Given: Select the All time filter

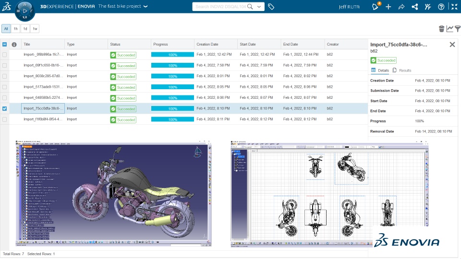Looking at the screenshot, I should coord(6,28).
